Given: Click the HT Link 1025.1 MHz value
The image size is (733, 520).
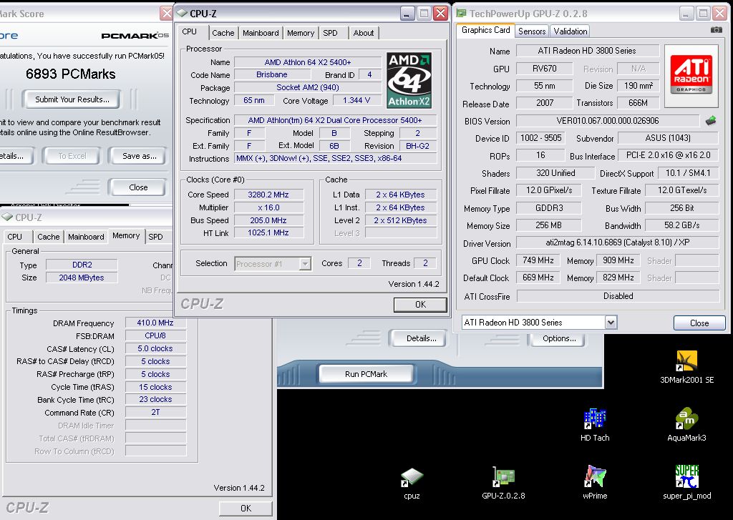Looking at the screenshot, I should (268, 232).
